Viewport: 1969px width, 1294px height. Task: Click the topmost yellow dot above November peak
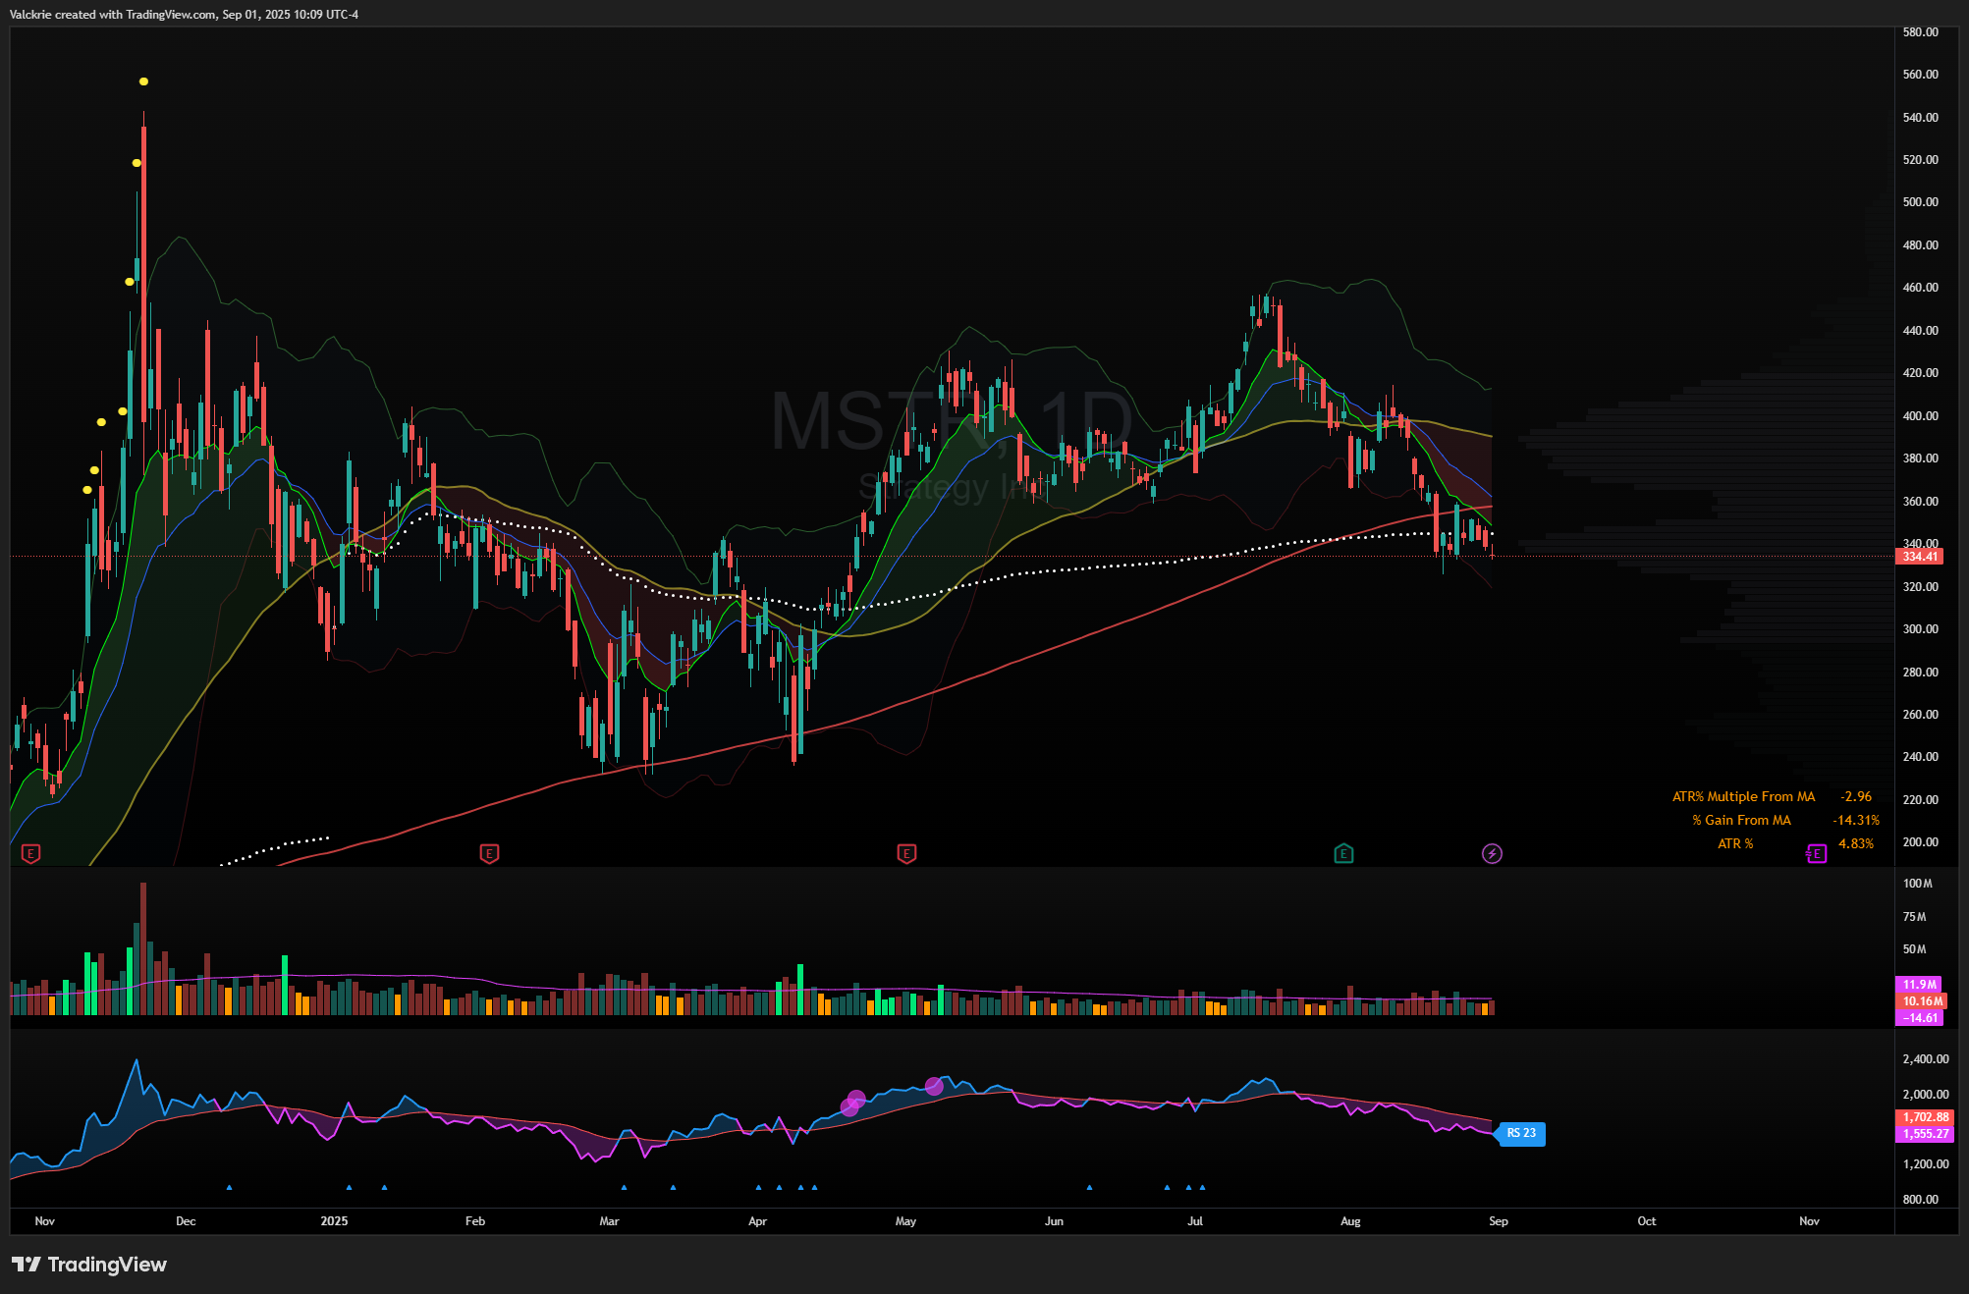pos(143,81)
